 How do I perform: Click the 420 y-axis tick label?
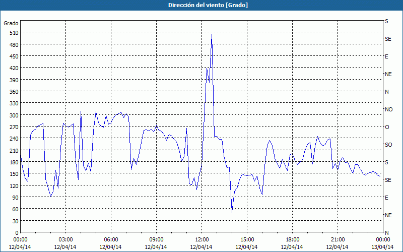[14, 68]
